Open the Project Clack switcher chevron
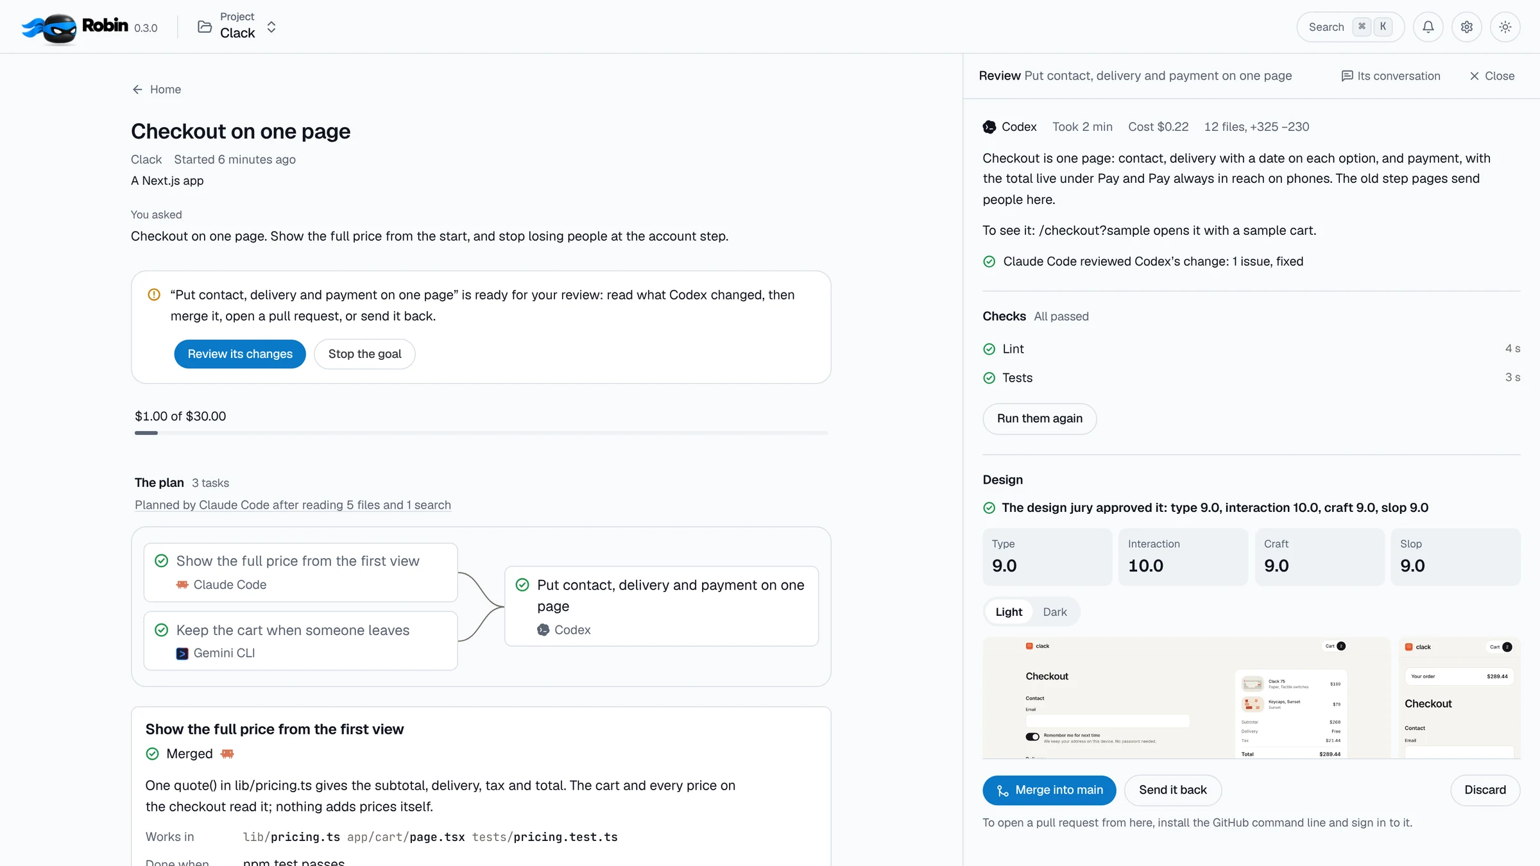Image resolution: width=1540 pixels, height=866 pixels. (271, 27)
